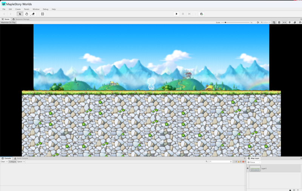
Task: Toggle the Collapse console option
Action: tap(12, 162)
